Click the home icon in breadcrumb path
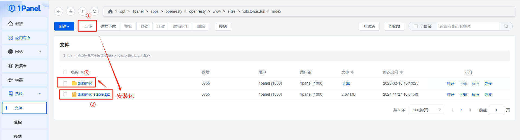Image resolution: width=520 pixels, height=140 pixels. (110, 11)
